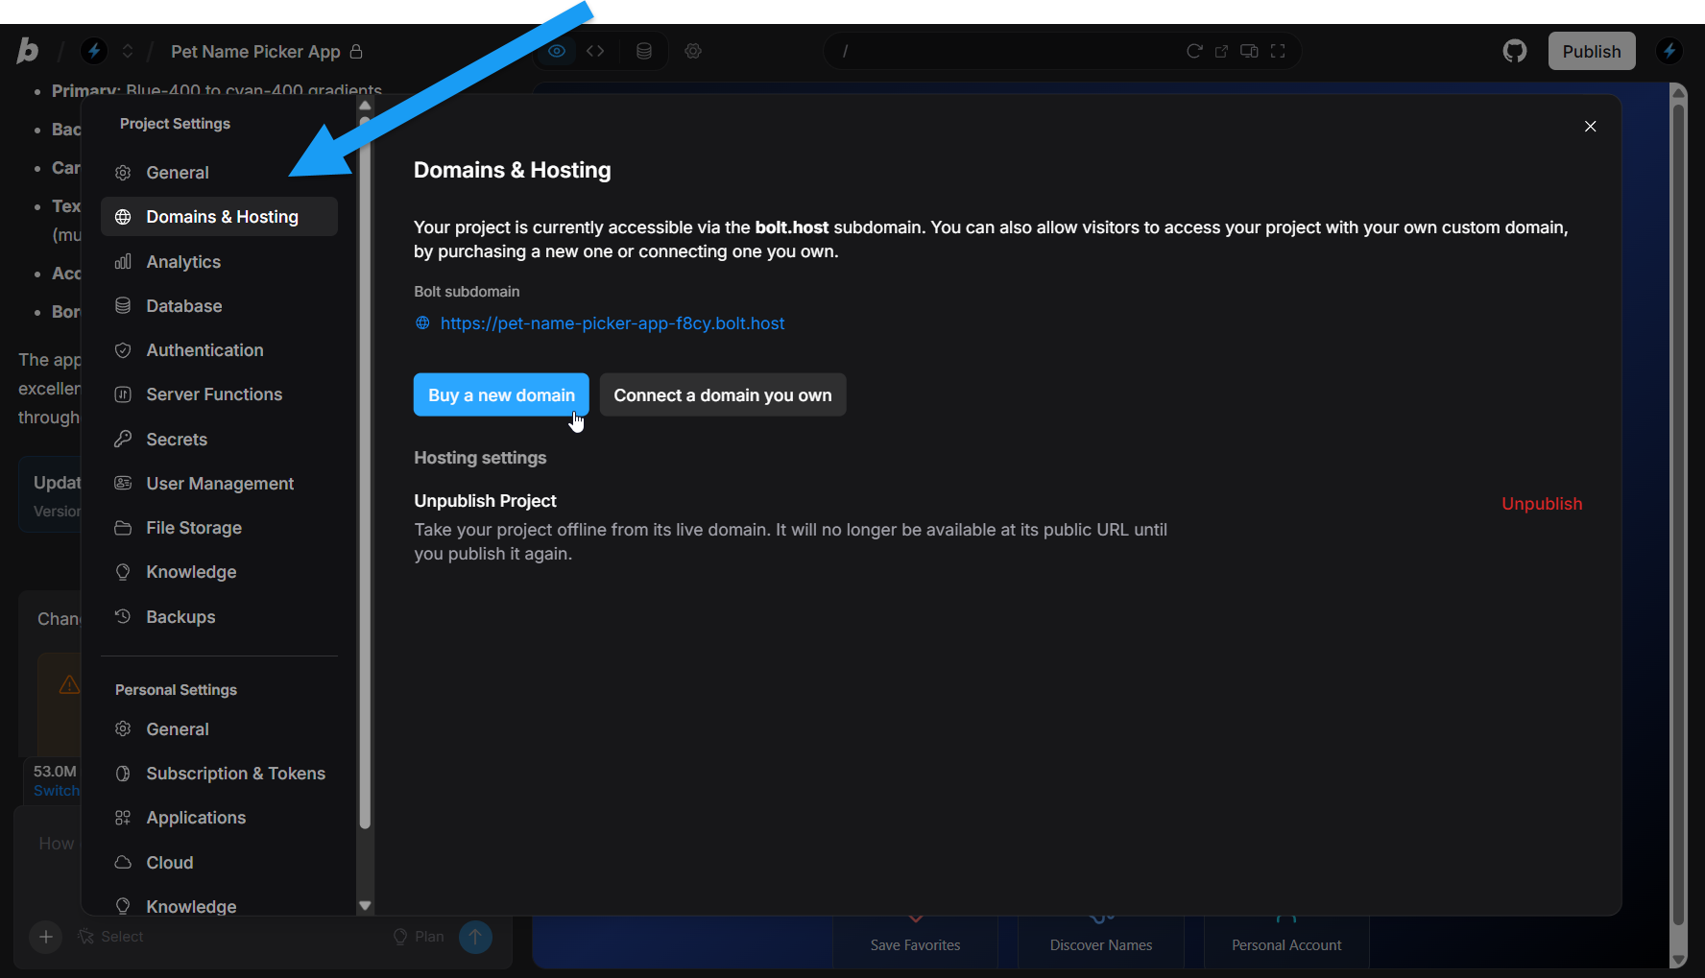This screenshot has width=1705, height=978.
Task: Reload the preview with refresh icon
Action: pyautogui.click(x=1194, y=51)
